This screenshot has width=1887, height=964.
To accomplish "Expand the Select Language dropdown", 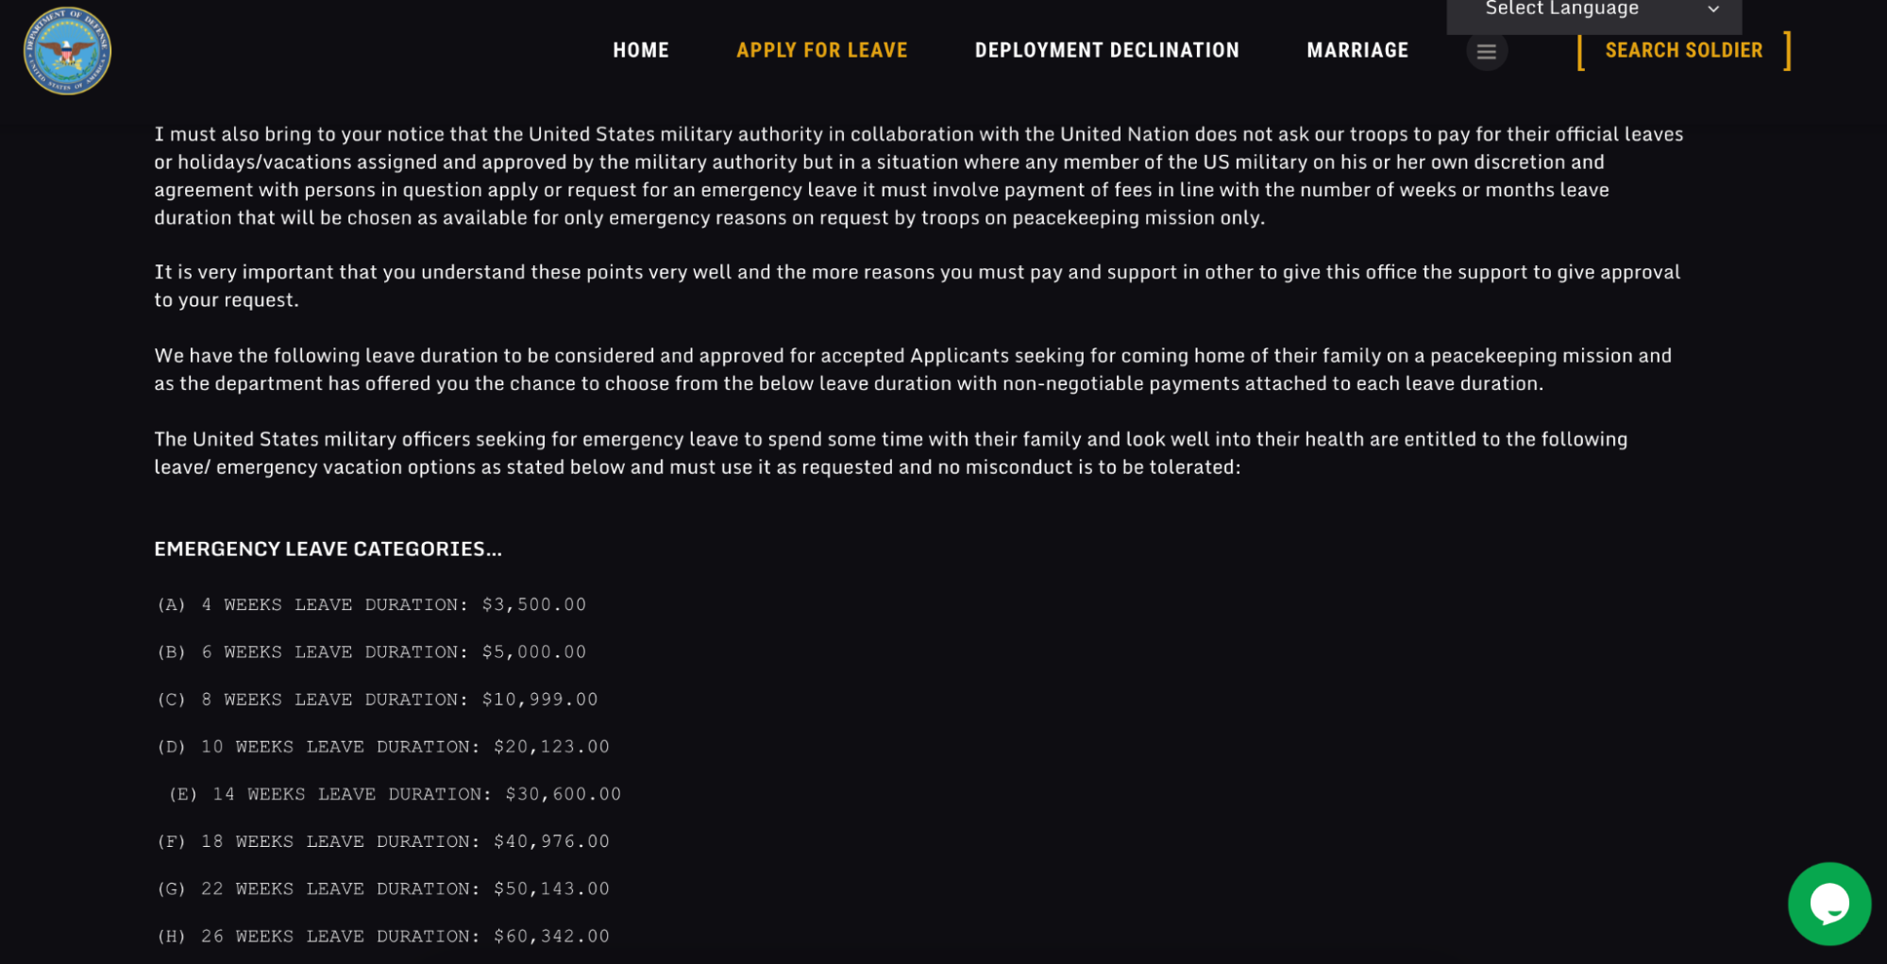I will pyautogui.click(x=1593, y=12).
